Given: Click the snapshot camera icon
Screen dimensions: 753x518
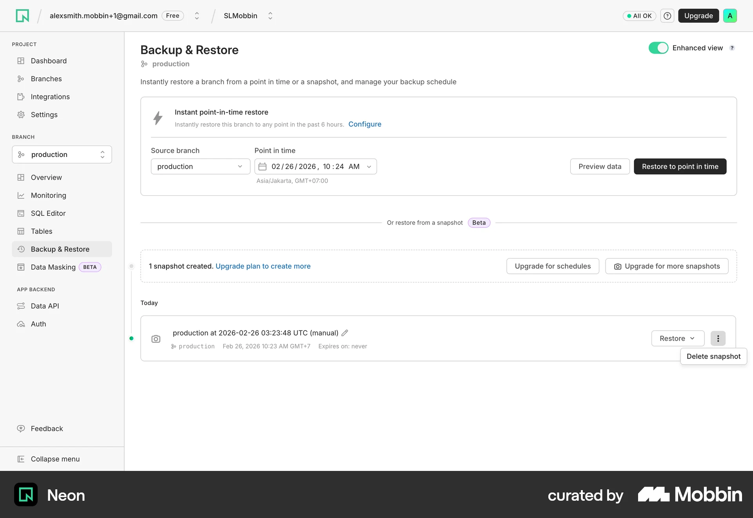Looking at the screenshot, I should coord(156,339).
